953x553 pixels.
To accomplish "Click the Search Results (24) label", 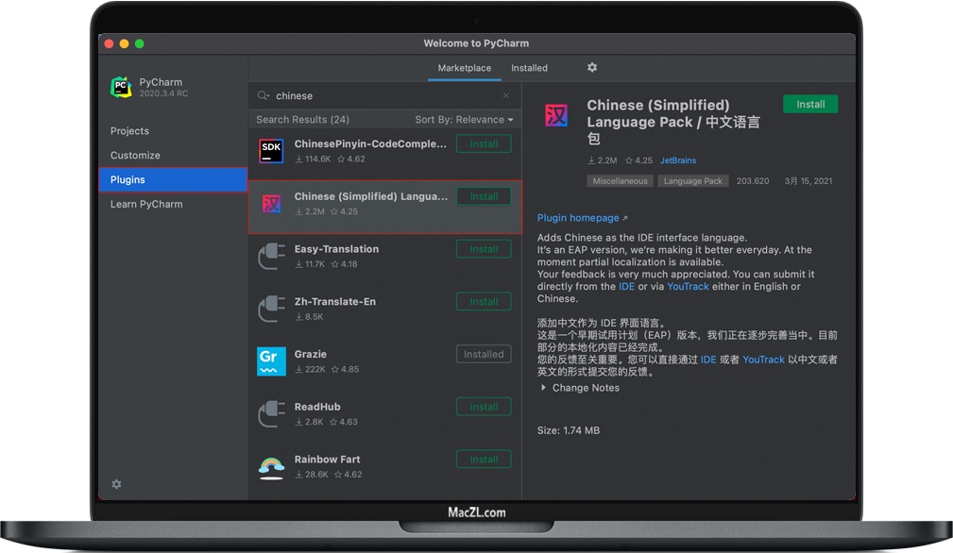I will coord(302,120).
